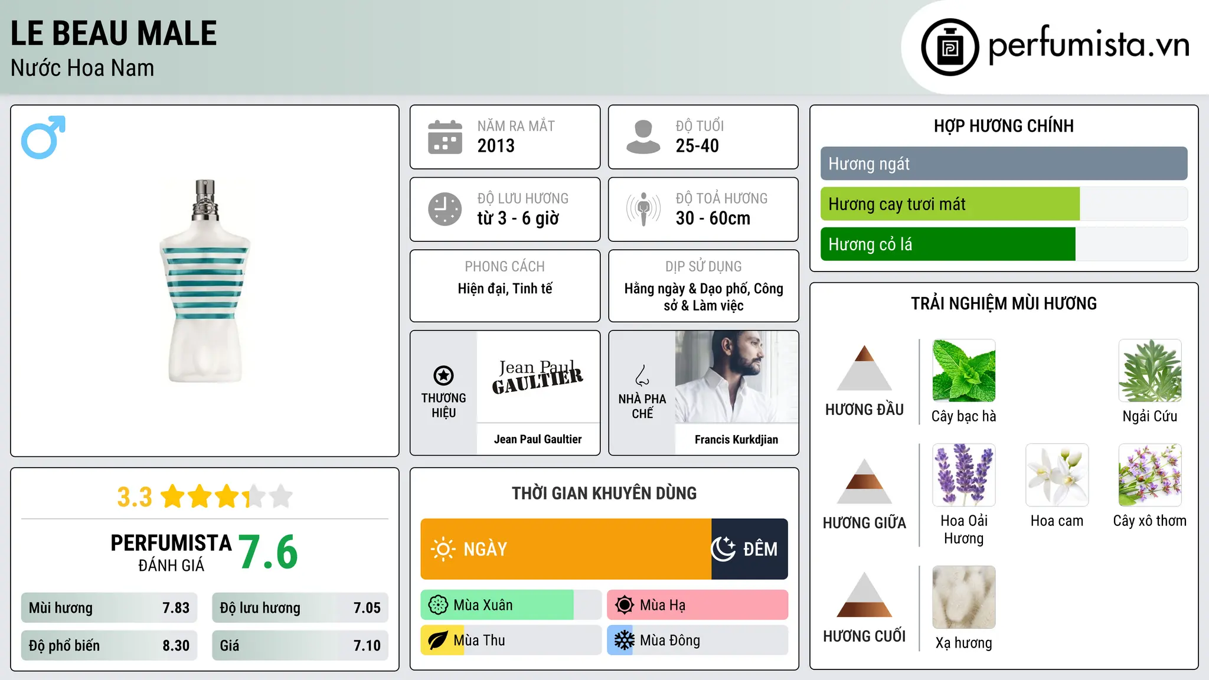Click the Độ phổ biến 8.30 score row

[109, 646]
